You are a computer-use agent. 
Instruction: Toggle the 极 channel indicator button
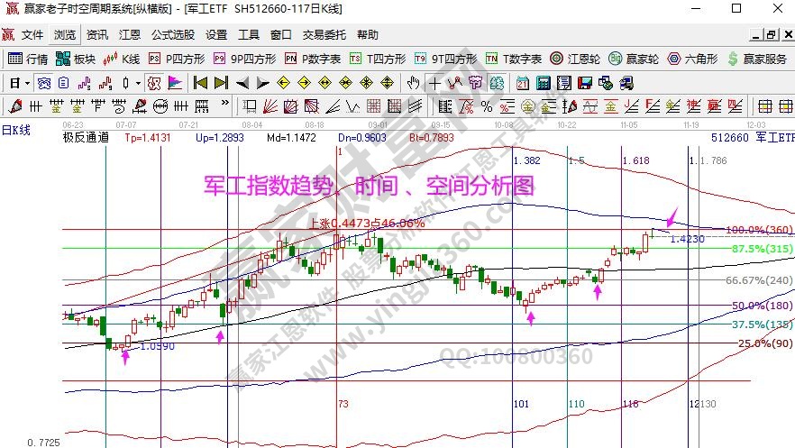pos(154,83)
